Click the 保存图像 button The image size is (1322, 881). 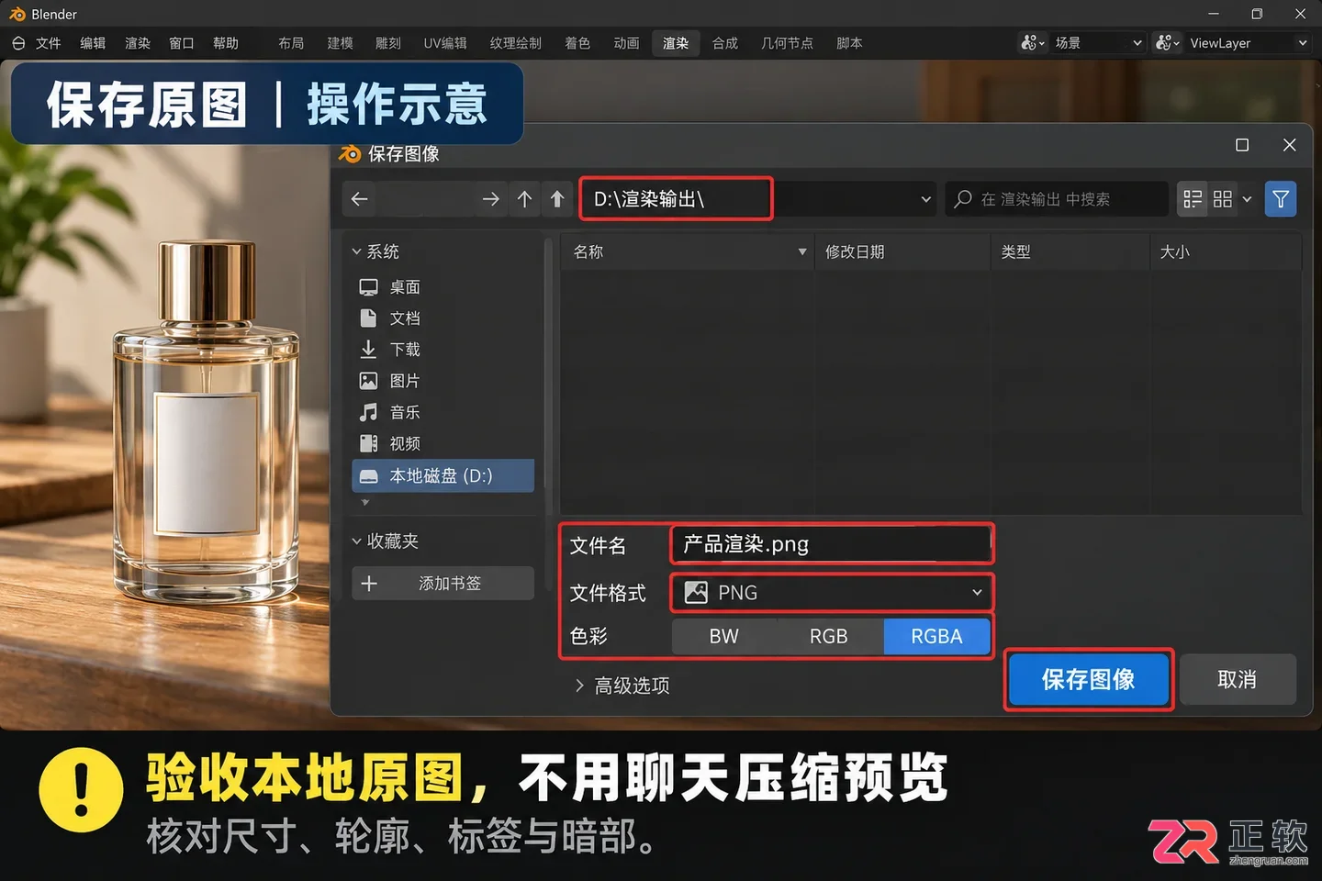tap(1088, 679)
